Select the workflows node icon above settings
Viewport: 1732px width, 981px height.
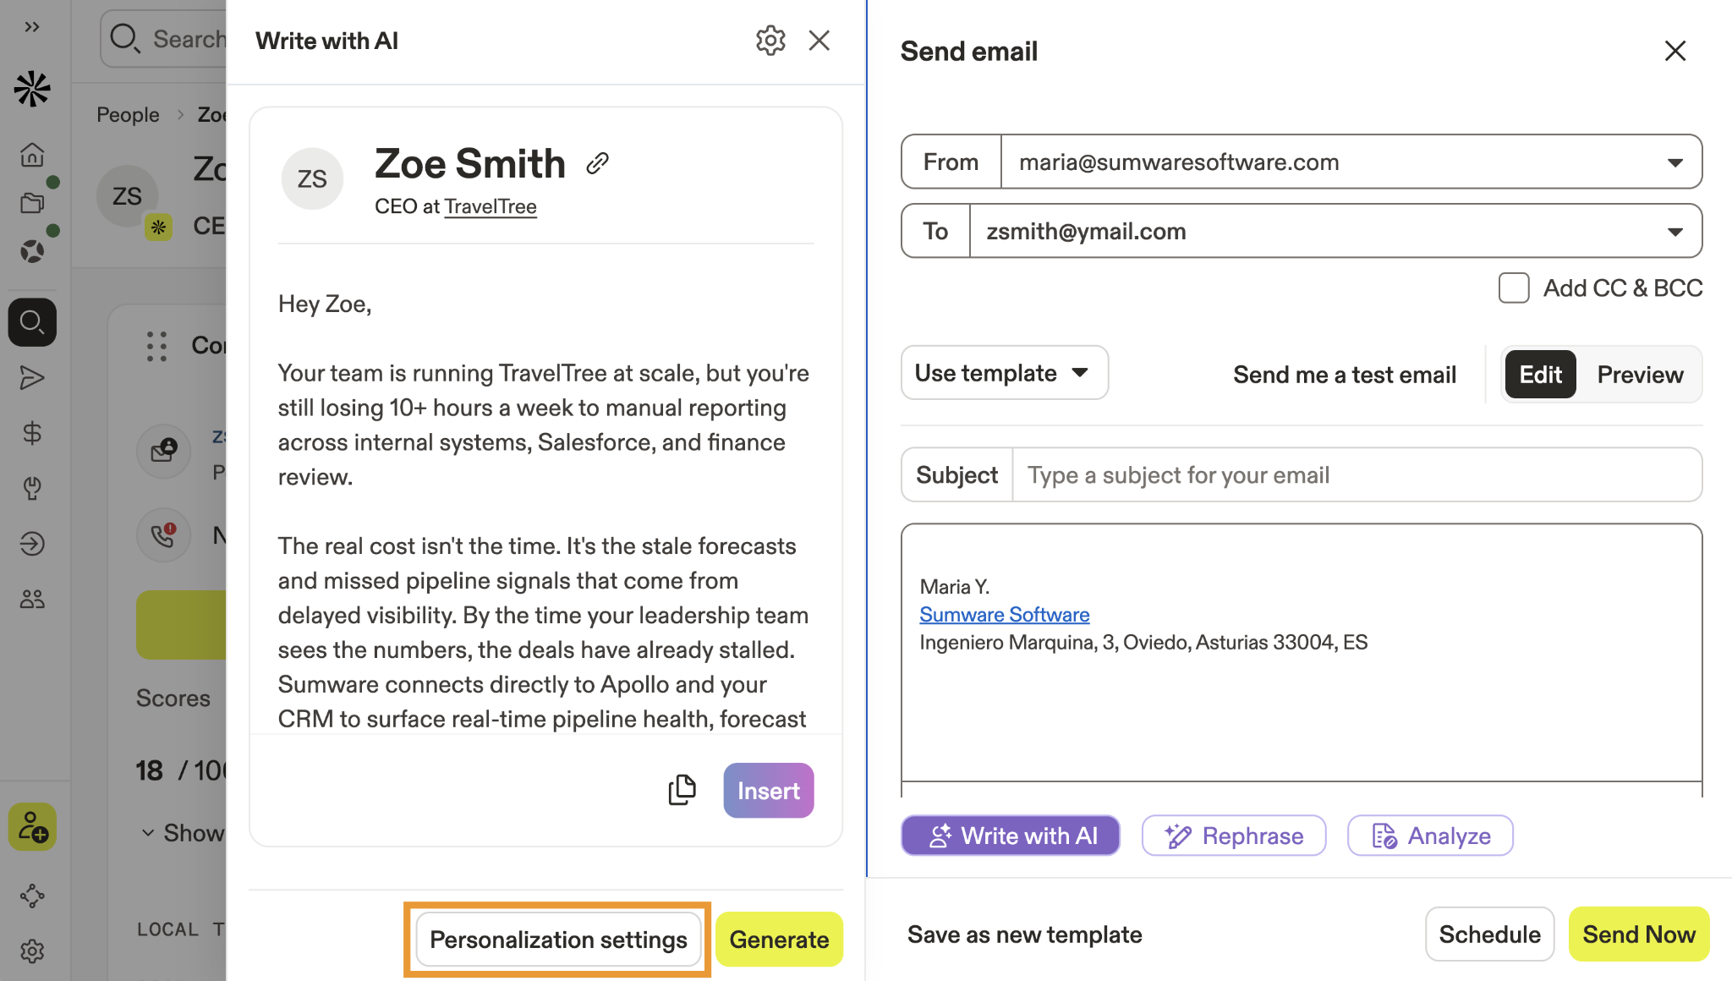31,896
